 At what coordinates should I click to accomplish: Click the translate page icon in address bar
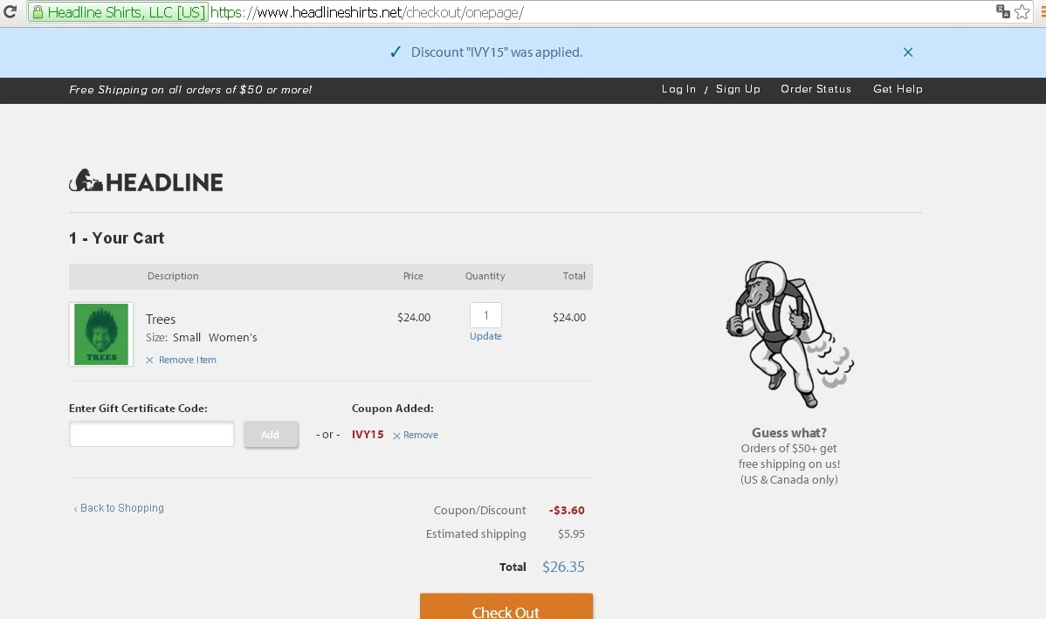coord(1002,11)
